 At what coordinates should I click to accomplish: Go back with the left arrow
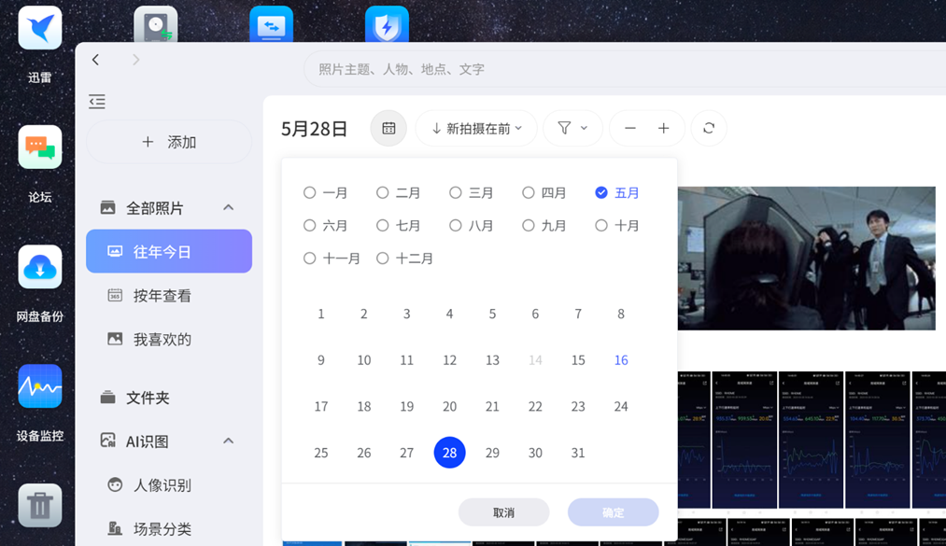(95, 60)
